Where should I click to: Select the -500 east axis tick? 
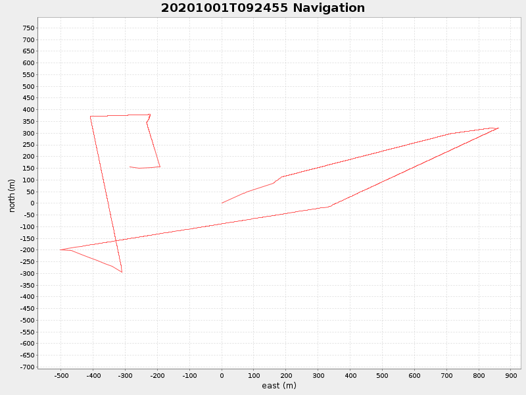[60, 375]
